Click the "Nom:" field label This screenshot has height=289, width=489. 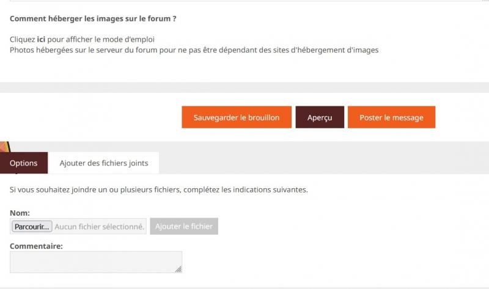point(20,213)
